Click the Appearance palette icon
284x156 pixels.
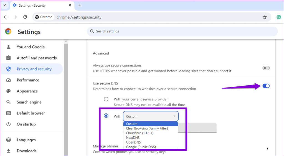pos(9,91)
